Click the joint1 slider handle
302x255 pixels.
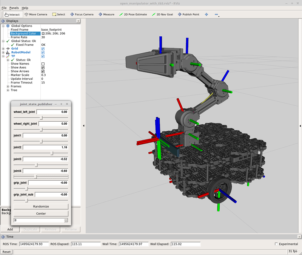point(41,141)
